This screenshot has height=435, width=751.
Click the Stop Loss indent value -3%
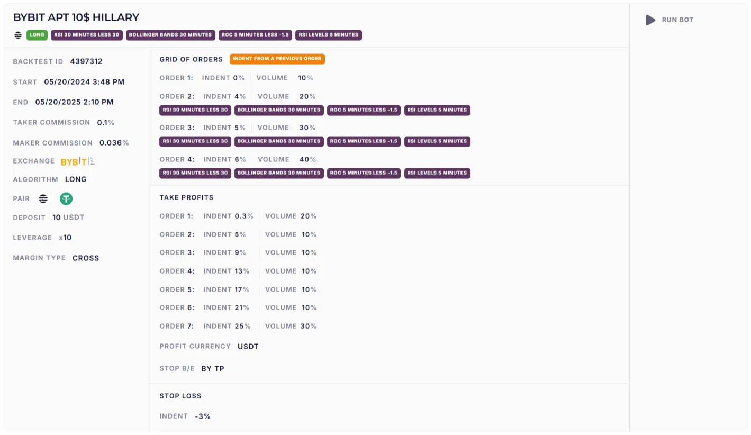point(203,416)
